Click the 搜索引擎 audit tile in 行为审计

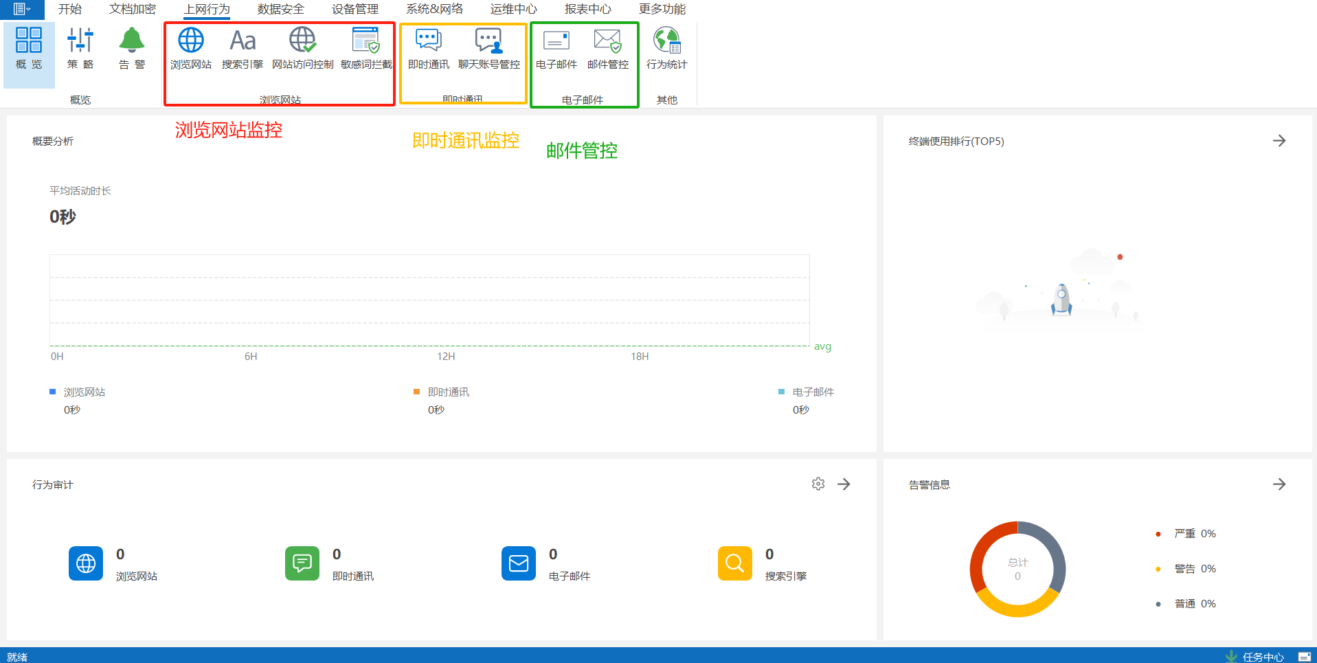[735, 563]
